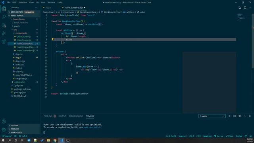254x143 pixels.
Task: Open the Extensions view
Action: 4,41
